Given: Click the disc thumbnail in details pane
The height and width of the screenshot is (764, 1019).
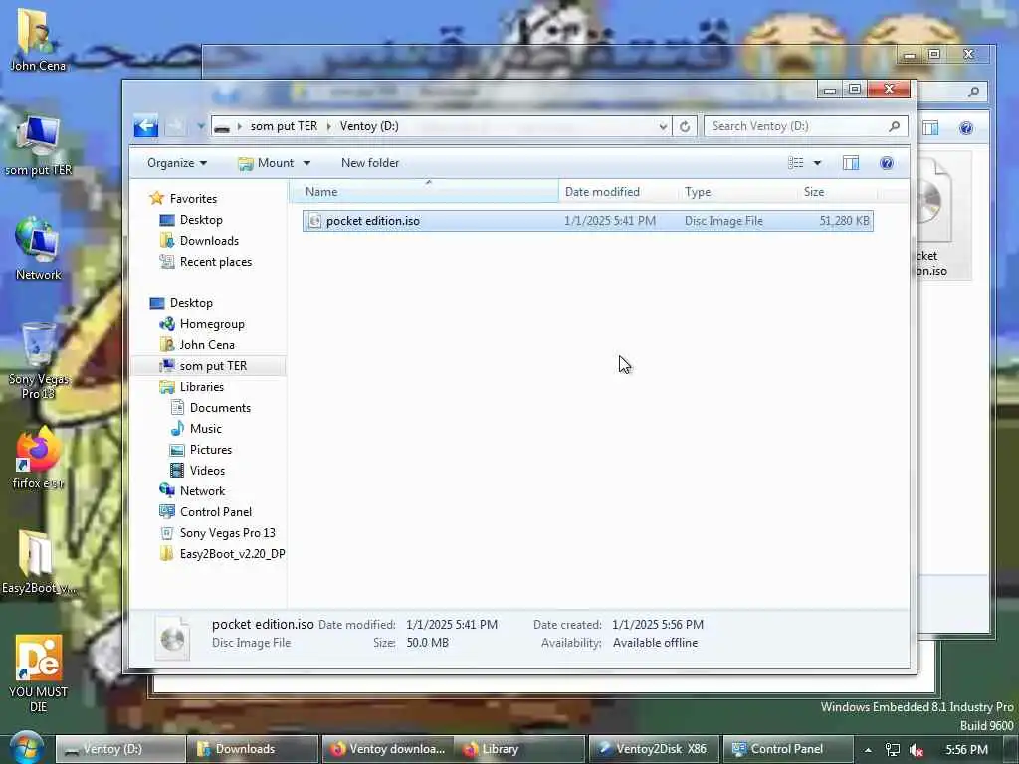Looking at the screenshot, I should point(173,638).
